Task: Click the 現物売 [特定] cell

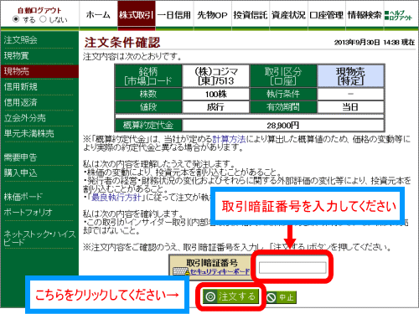Action: click(x=350, y=76)
